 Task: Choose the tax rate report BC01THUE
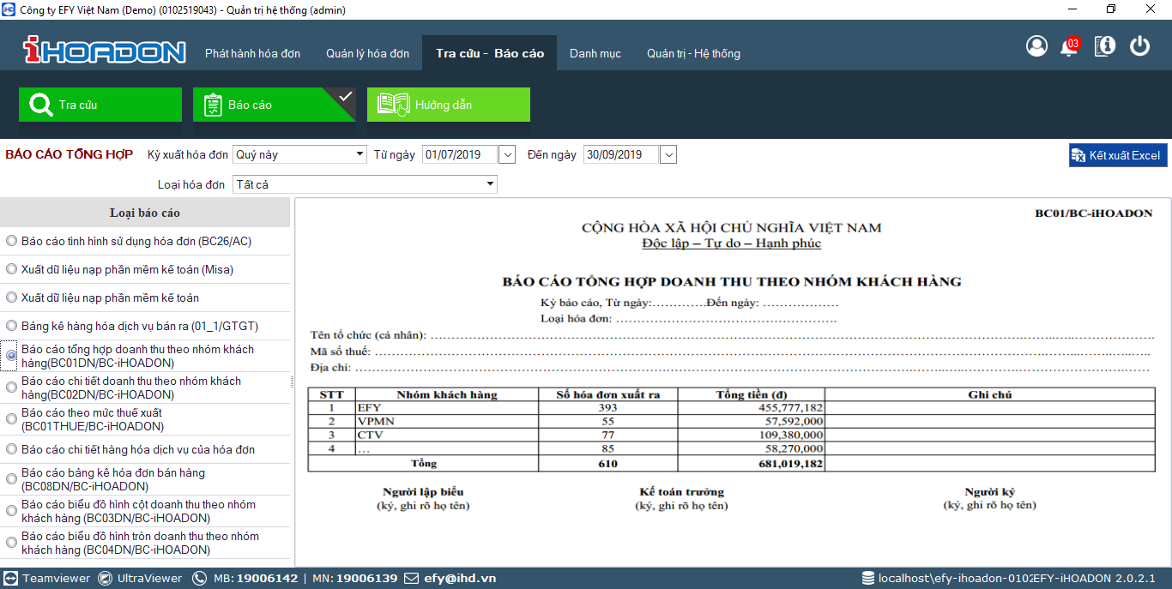[x=12, y=419]
